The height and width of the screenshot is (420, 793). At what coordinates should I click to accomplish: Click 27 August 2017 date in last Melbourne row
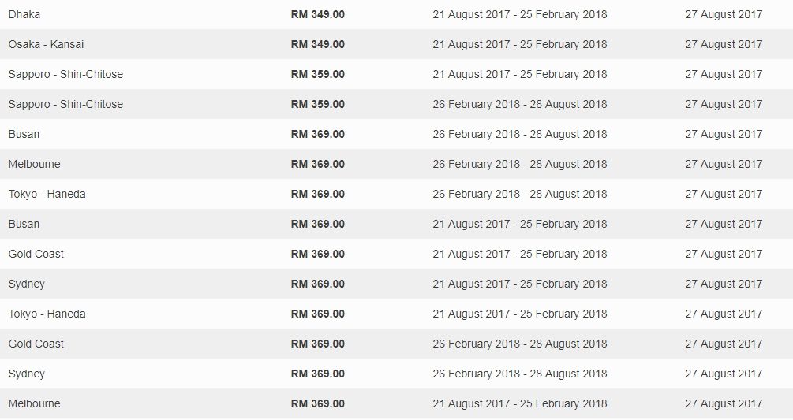click(x=724, y=403)
